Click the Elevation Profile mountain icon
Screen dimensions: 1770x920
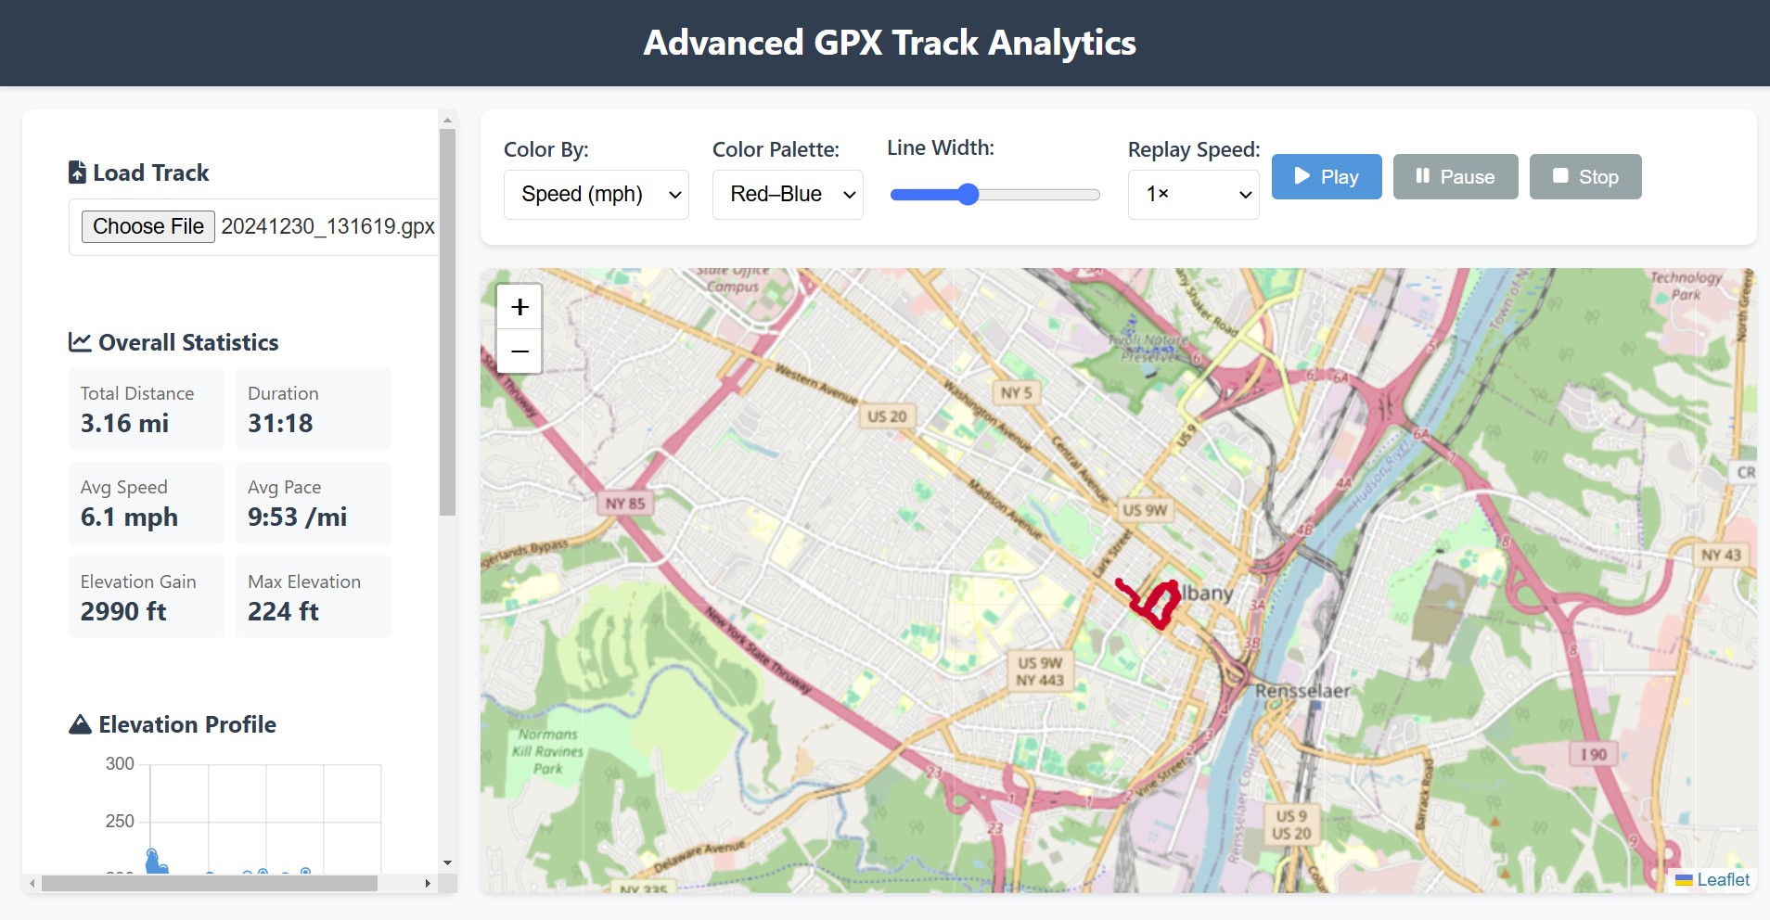(81, 724)
